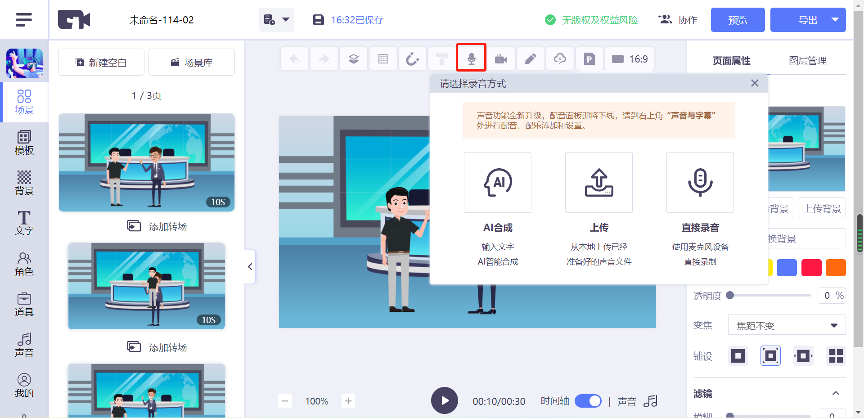The image size is (864, 418).
Task: Zoom out with minus button
Action: (x=285, y=400)
